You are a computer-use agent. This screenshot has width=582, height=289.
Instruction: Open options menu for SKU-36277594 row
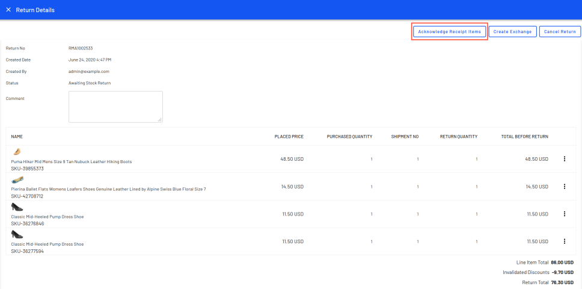(x=564, y=241)
